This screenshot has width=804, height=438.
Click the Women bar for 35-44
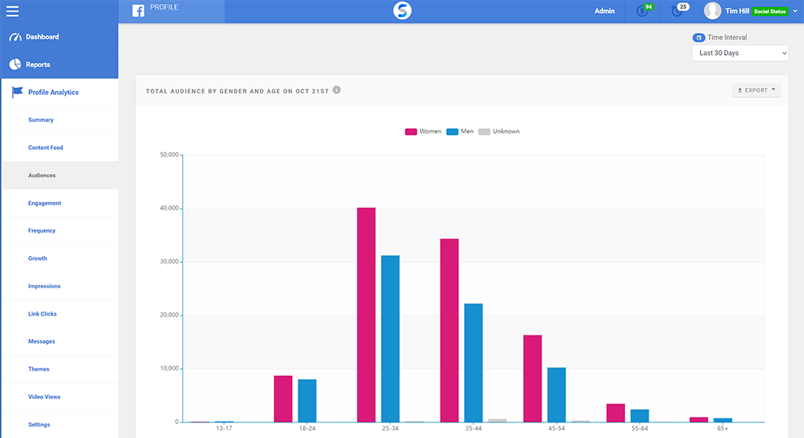click(449, 330)
